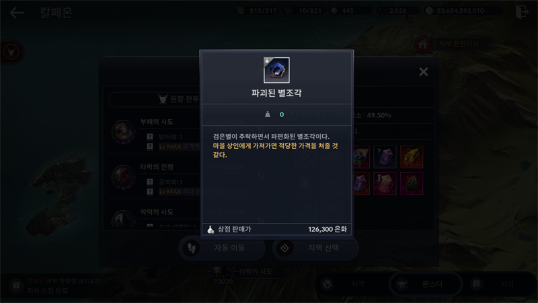Select the 타락의 전령 monster portrait

click(123, 176)
